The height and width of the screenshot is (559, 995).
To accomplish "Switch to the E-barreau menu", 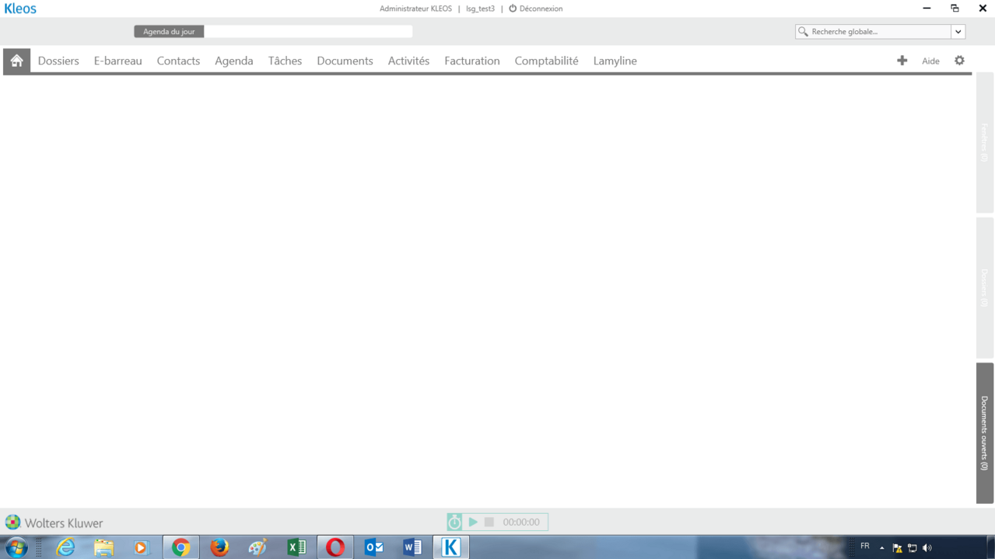I will 117,61.
